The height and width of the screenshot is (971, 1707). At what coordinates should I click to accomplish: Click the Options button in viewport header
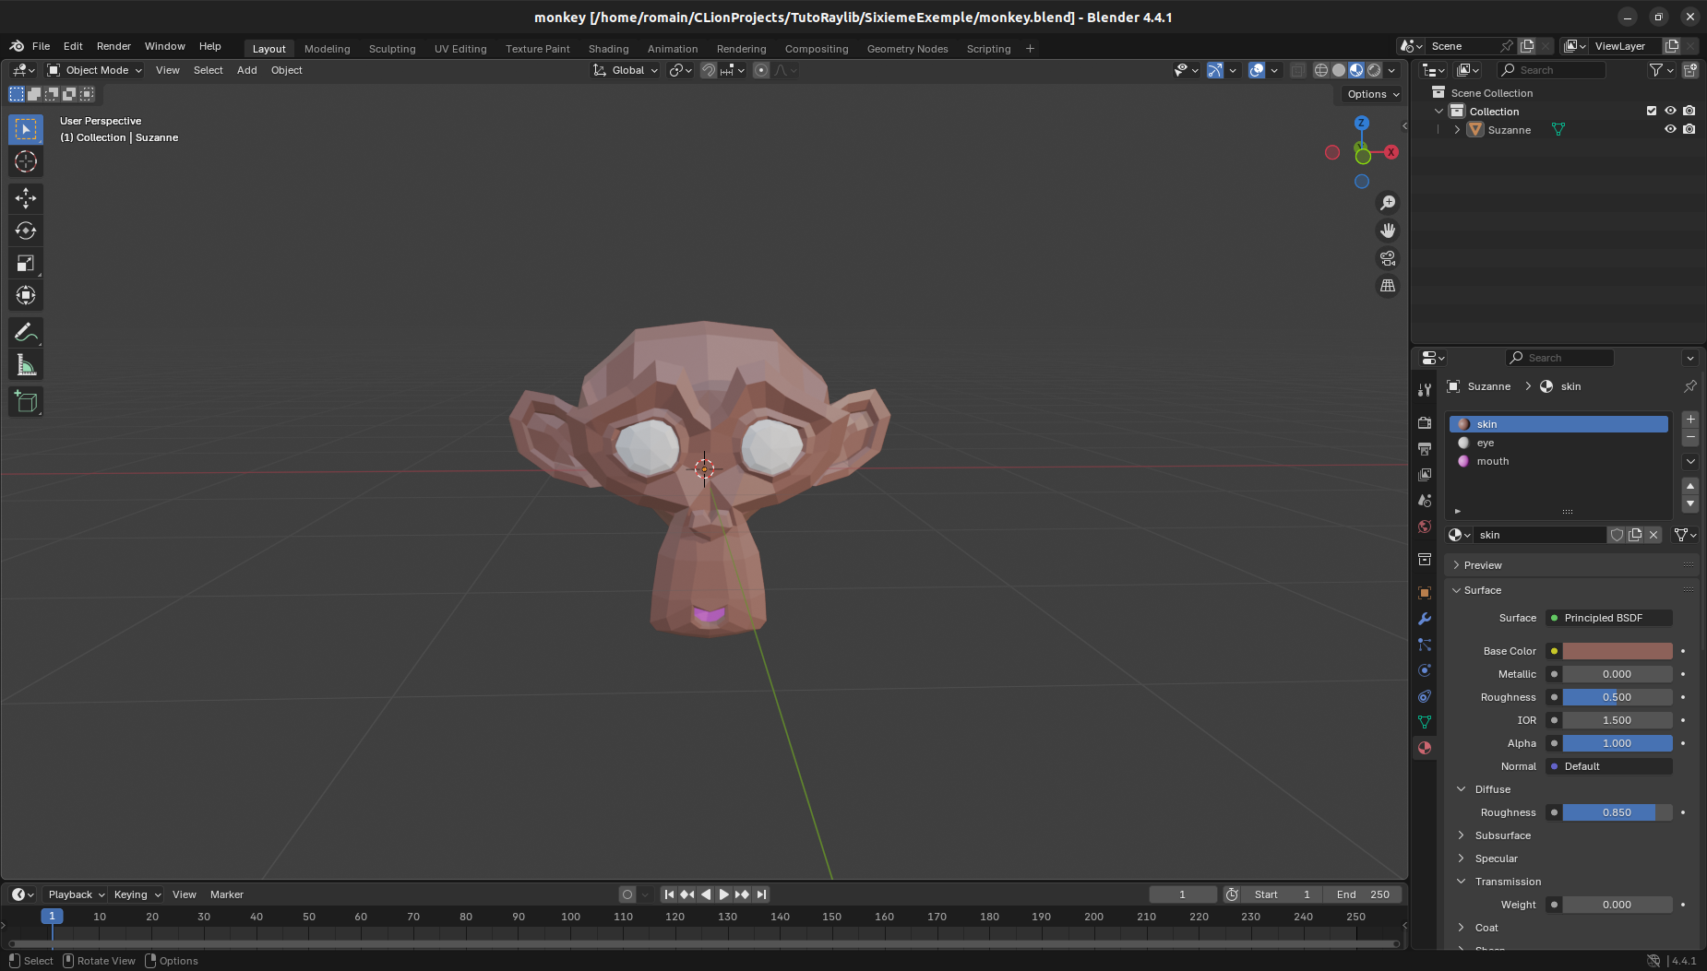[x=1370, y=93]
